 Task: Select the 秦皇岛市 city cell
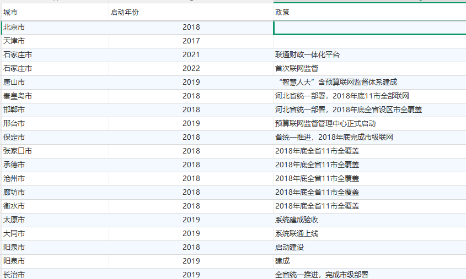55,96
